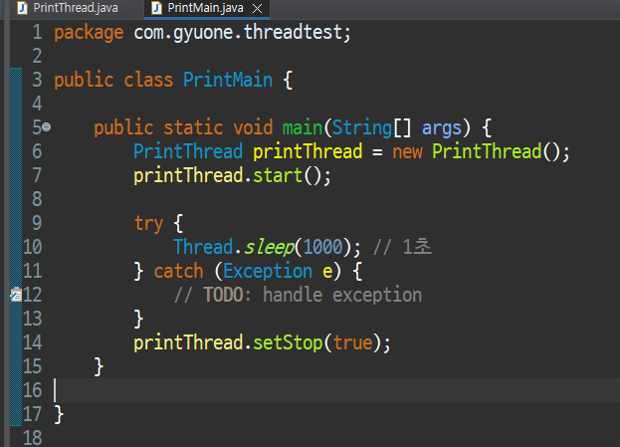Click the Java file icon on PrintMain.java tab
The height and width of the screenshot is (447, 620).
click(x=157, y=8)
